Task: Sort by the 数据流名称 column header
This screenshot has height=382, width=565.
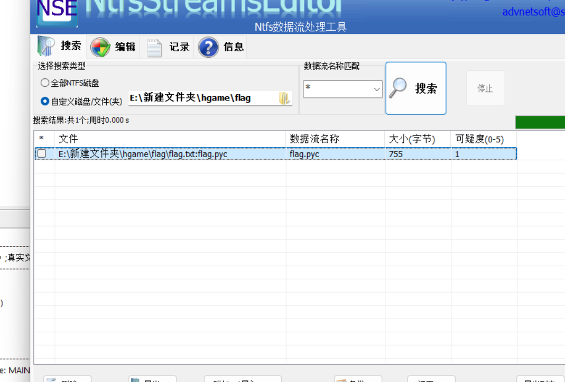Action: [335, 139]
